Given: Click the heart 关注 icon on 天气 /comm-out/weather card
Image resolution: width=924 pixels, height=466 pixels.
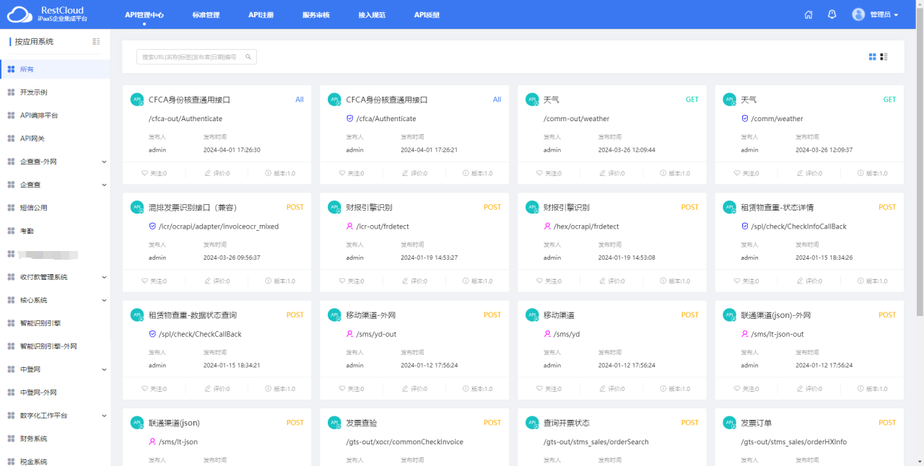Looking at the screenshot, I should pos(540,173).
